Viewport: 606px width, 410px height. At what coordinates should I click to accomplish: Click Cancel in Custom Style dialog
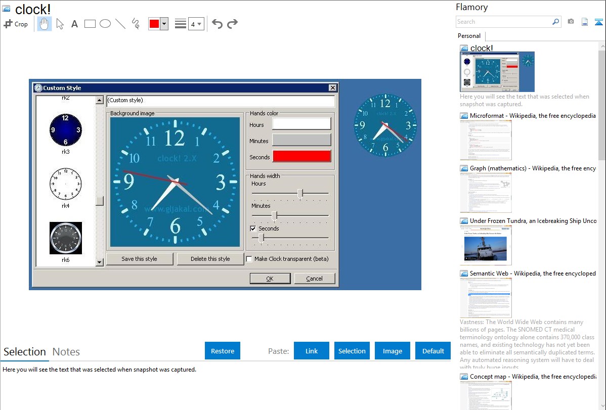click(314, 279)
